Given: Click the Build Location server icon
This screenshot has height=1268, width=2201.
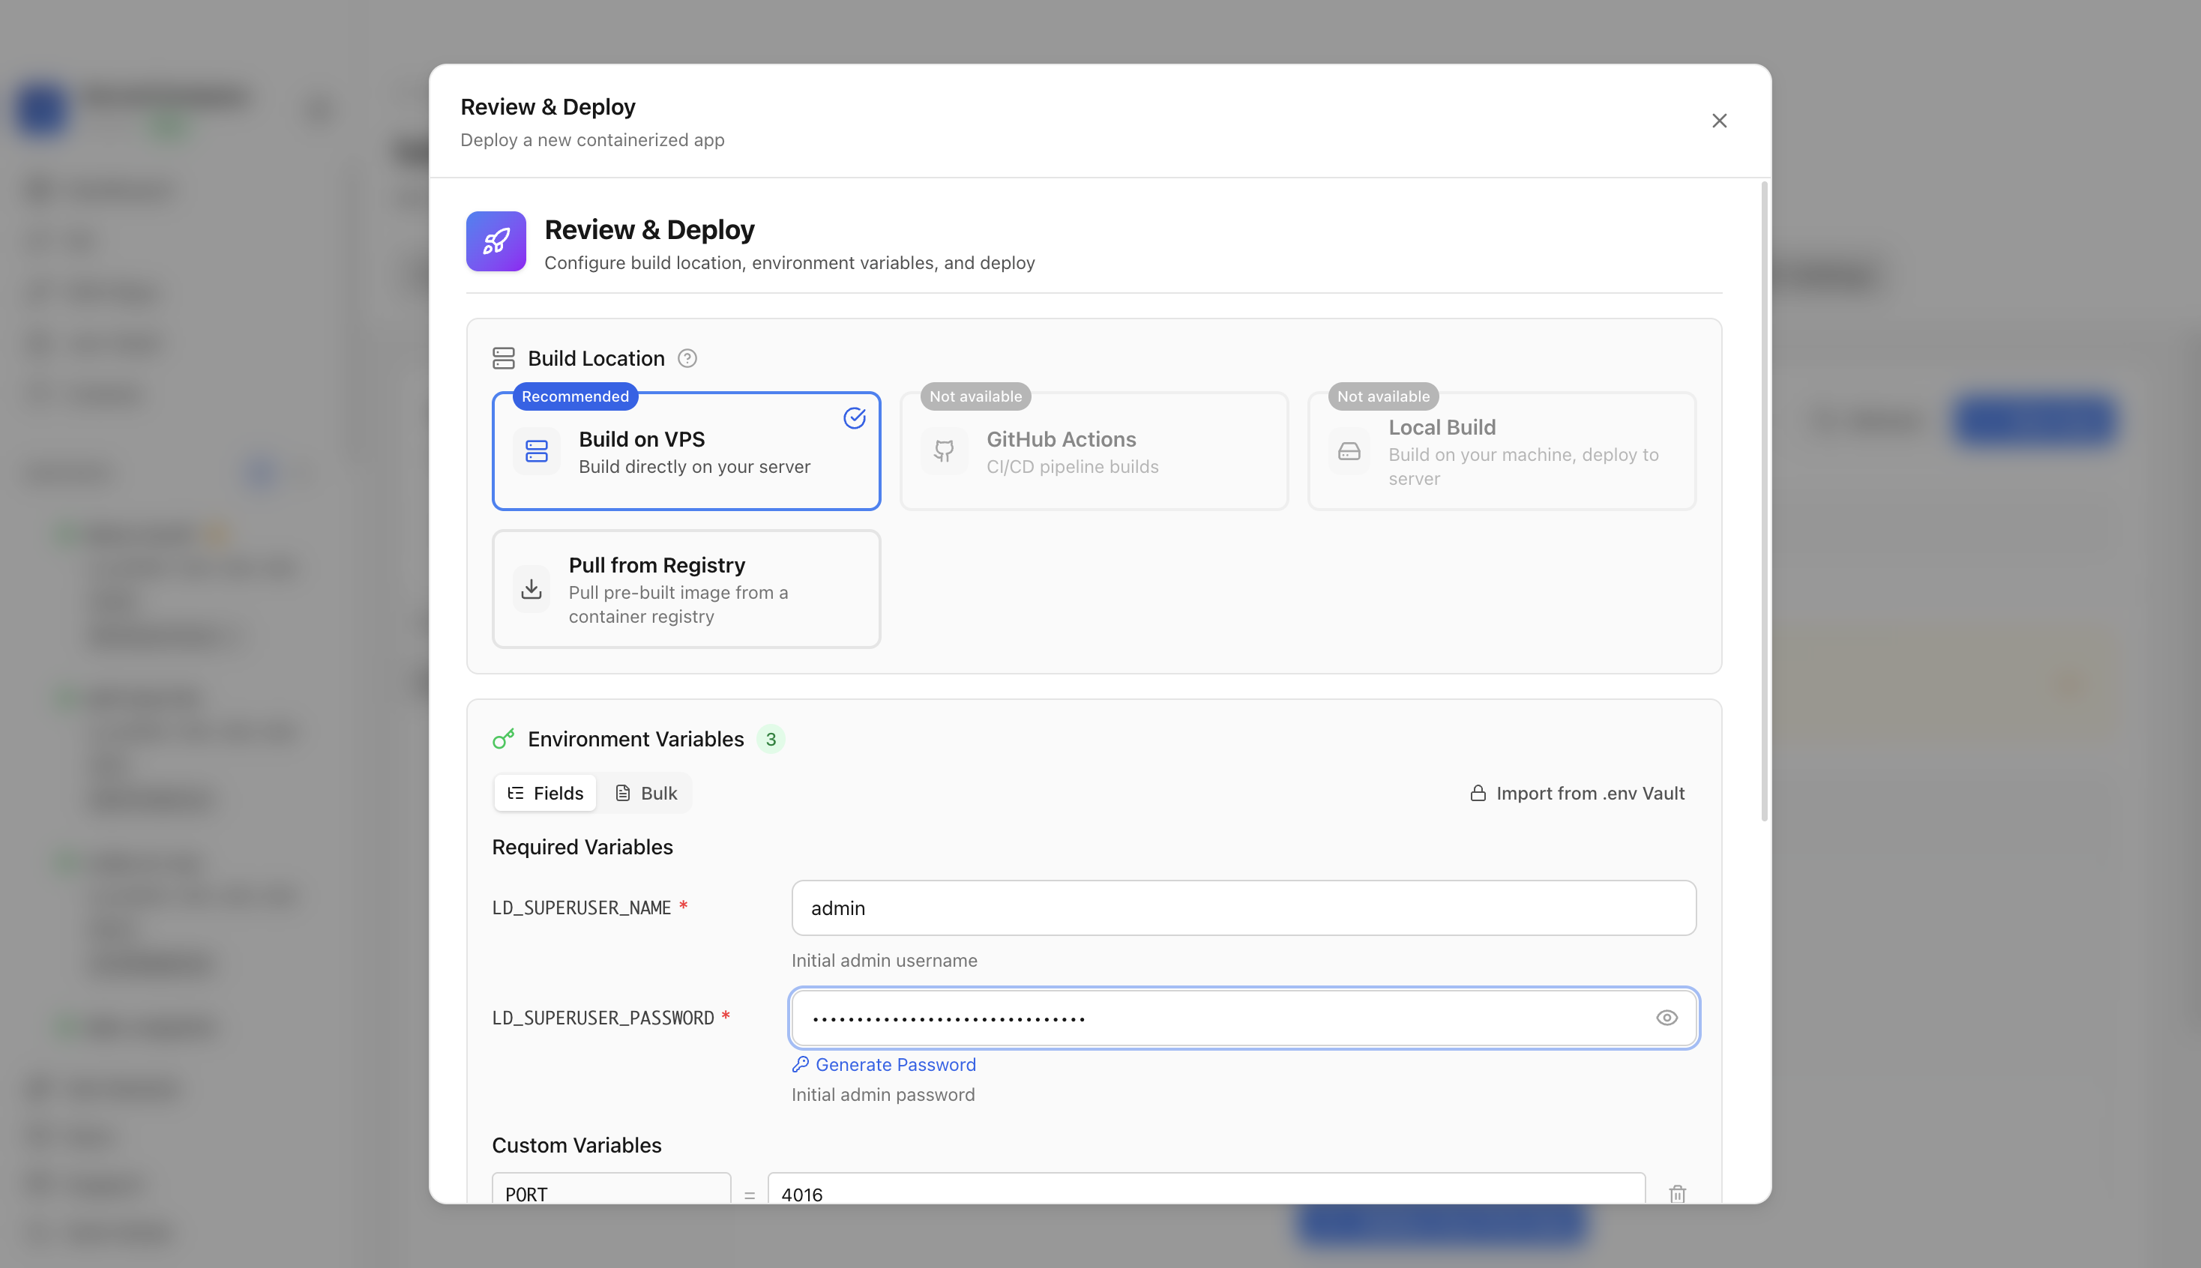Looking at the screenshot, I should [504, 359].
